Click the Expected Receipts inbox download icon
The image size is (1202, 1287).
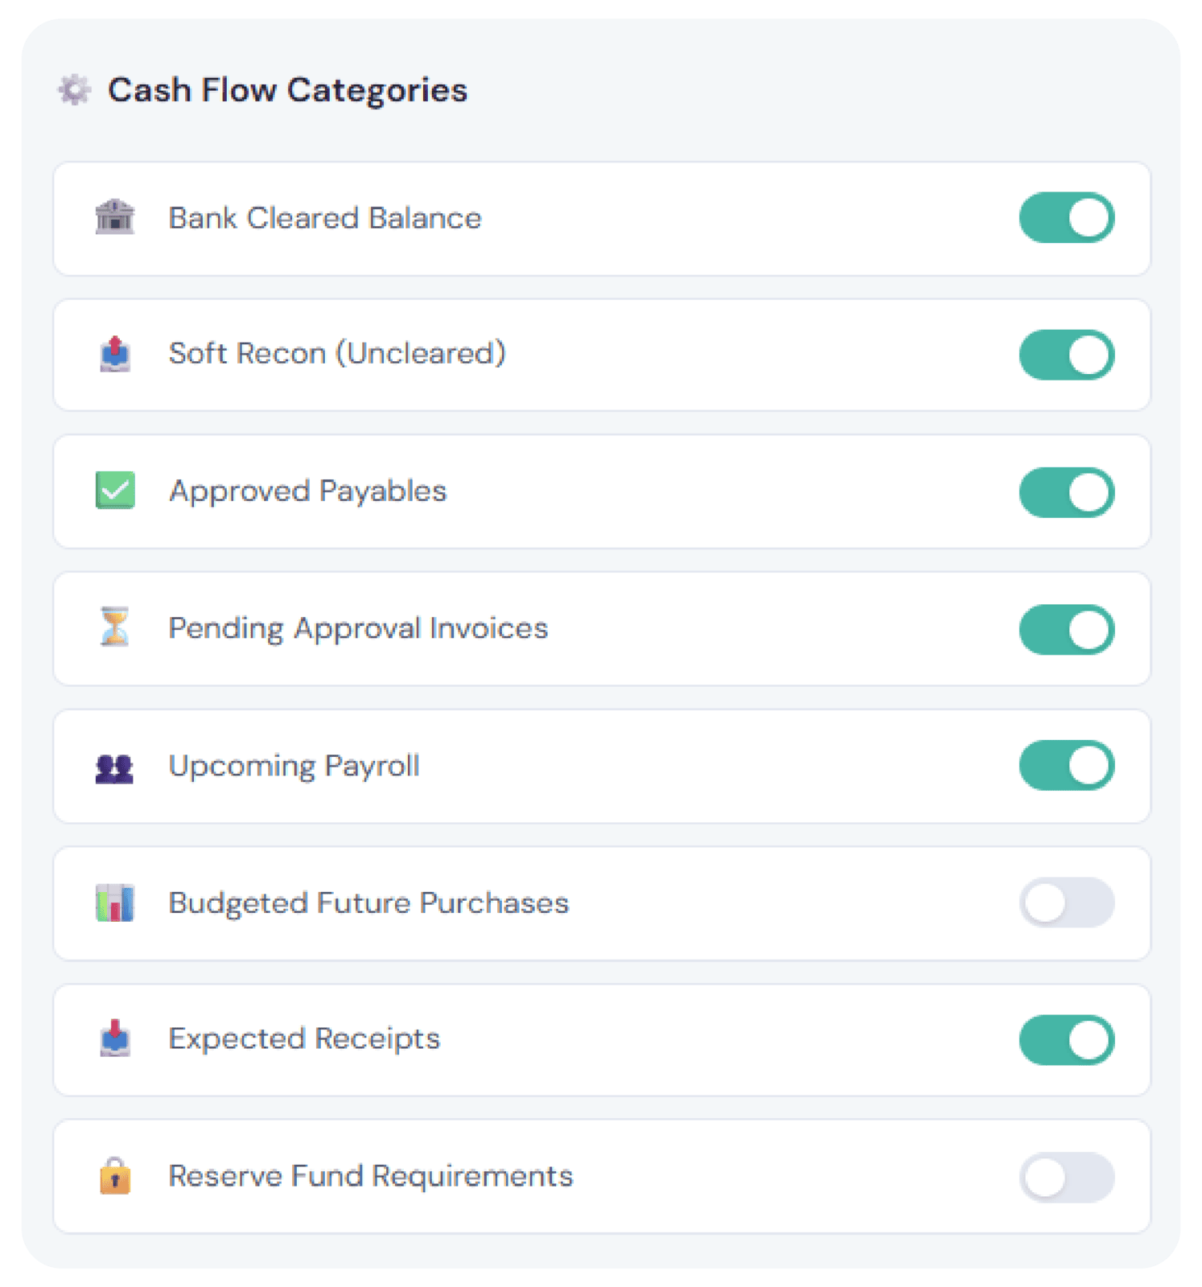(115, 1038)
